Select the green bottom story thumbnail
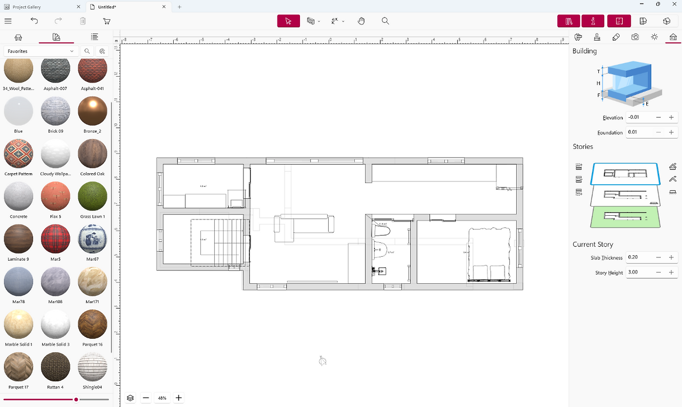The height and width of the screenshot is (407, 682). tap(626, 217)
